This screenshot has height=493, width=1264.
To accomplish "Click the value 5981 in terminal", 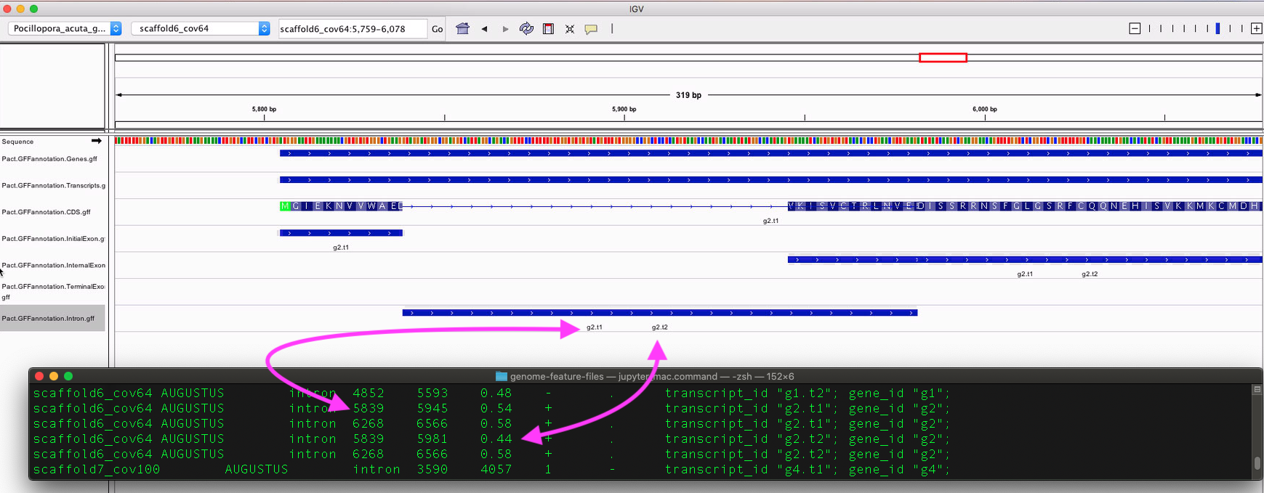I will click(x=432, y=439).
